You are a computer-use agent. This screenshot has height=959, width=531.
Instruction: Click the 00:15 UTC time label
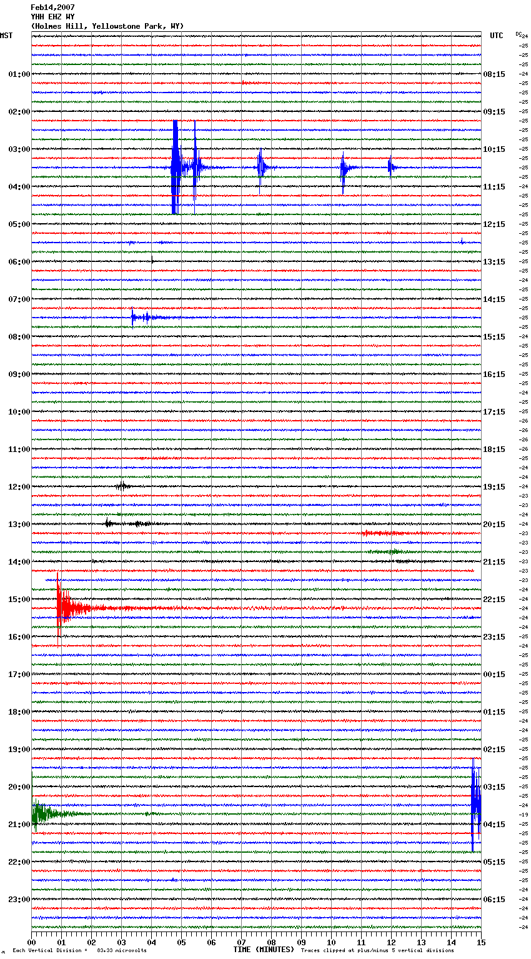pos(494,675)
